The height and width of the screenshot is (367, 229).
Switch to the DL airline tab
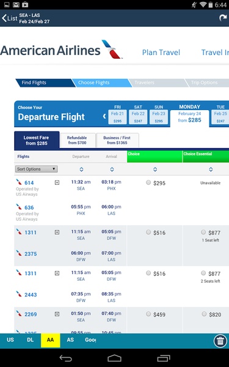pos(30,340)
